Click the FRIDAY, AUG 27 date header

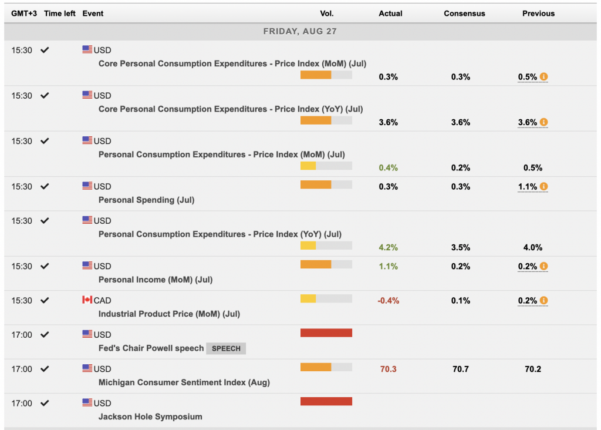(x=300, y=32)
